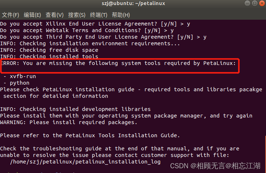Click 'Check the troubleshooting guide' line

point(120,149)
